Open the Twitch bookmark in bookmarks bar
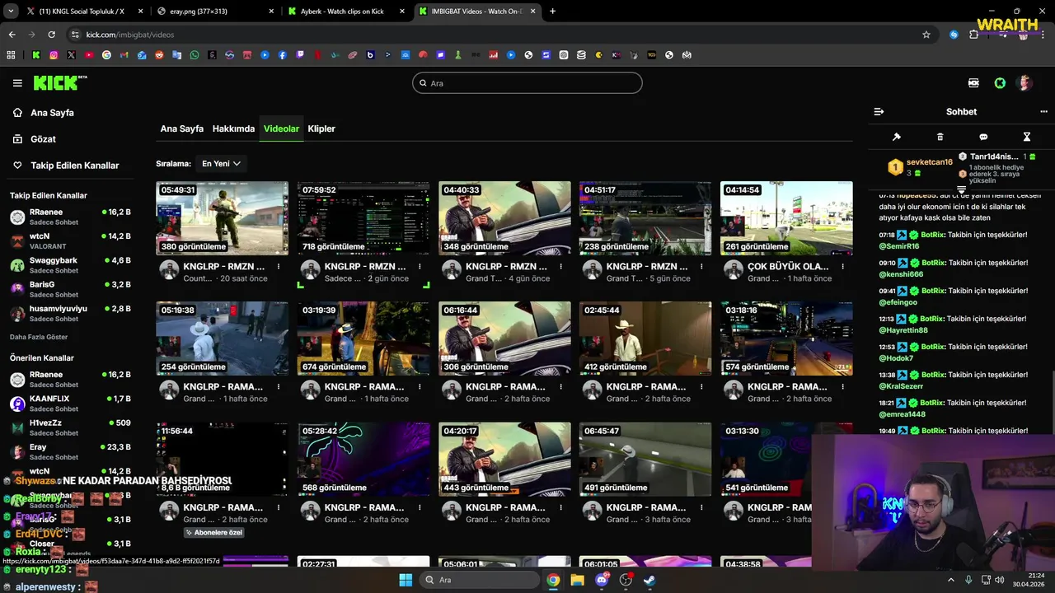Screen dimensions: 1055x593 300,55
